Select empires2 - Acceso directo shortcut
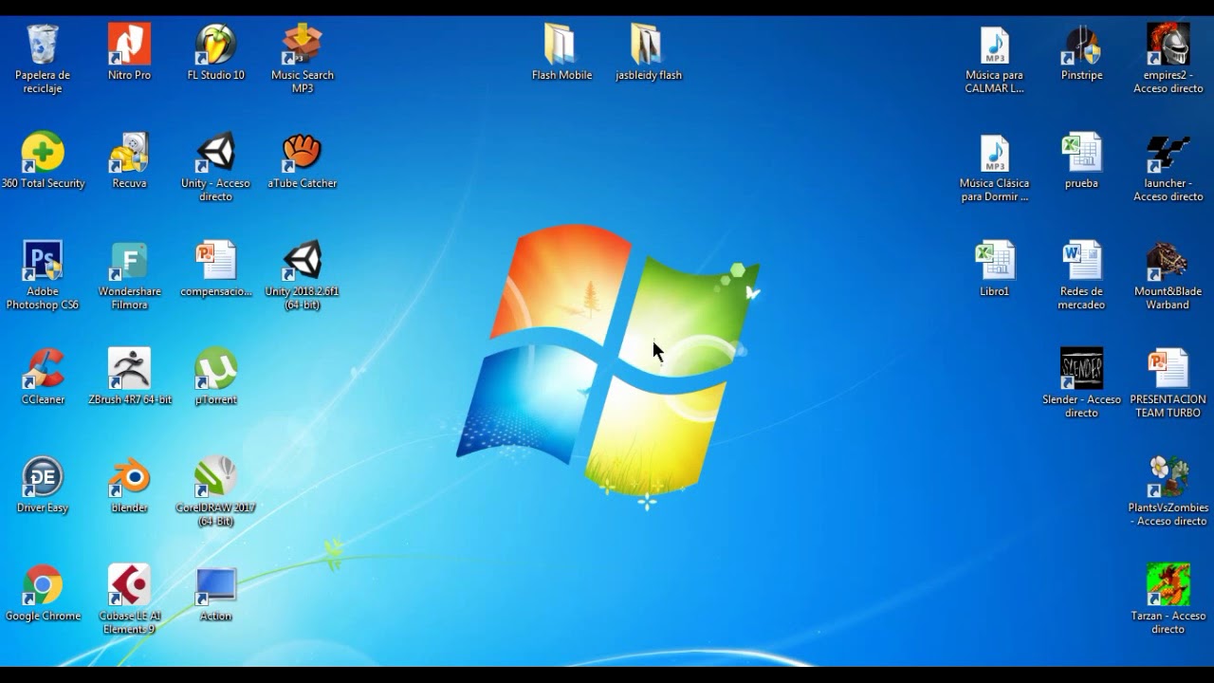The image size is (1214, 683). coord(1168,45)
